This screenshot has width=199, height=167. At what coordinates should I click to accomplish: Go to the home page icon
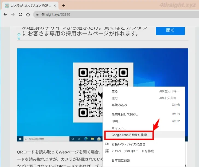tap(28, 14)
